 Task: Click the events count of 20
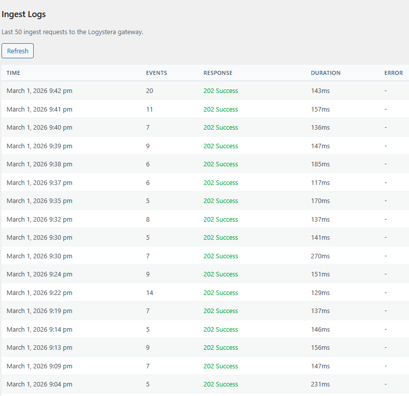[x=149, y=90]
